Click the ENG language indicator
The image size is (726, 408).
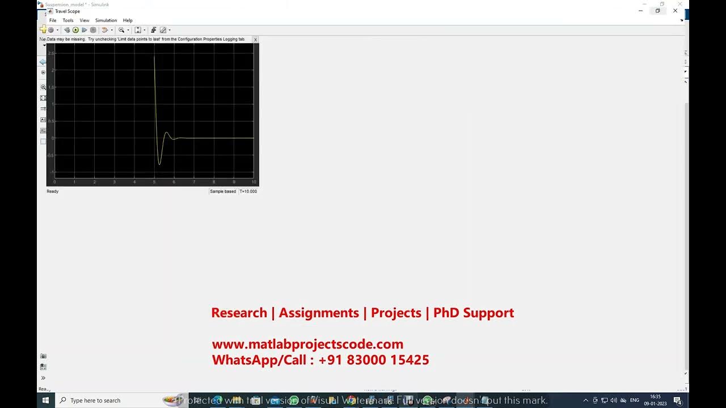[635, 400]
